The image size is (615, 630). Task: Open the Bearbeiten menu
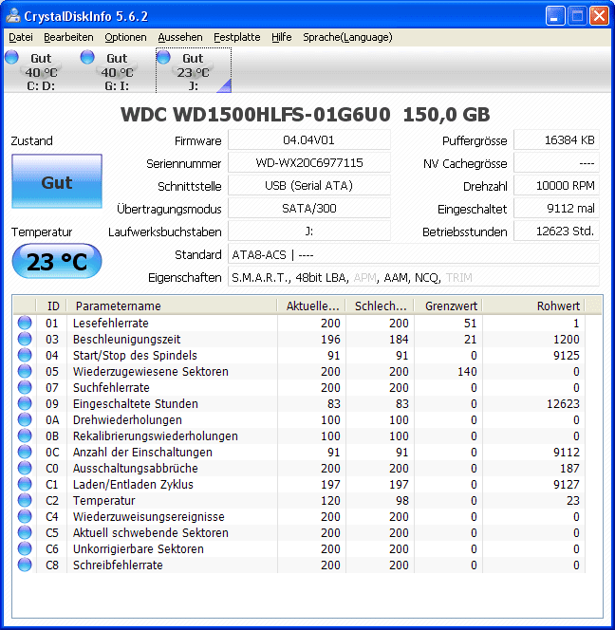(x=68, y=37)
